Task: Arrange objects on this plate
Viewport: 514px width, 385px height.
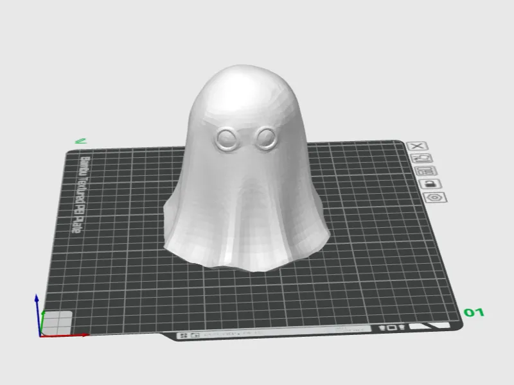Action: tap(426, 171)
